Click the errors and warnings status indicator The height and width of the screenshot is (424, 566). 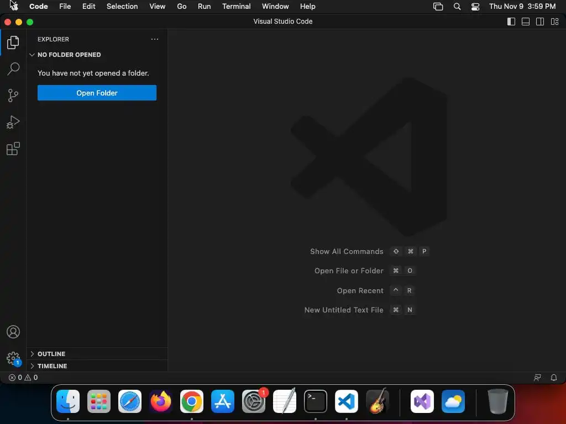[23, 378]
